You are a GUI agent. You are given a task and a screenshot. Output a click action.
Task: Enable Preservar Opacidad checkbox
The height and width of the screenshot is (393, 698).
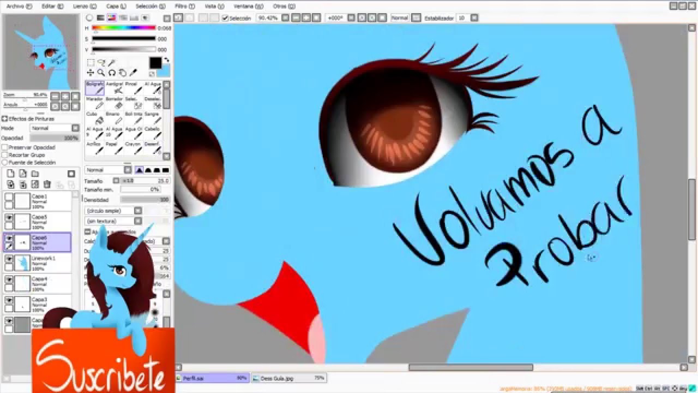(x=5, y=147)
